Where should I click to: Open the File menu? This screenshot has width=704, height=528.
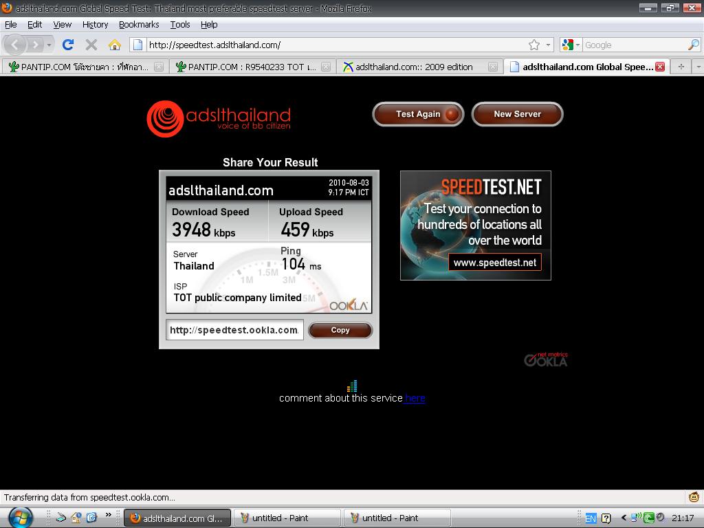11,24
